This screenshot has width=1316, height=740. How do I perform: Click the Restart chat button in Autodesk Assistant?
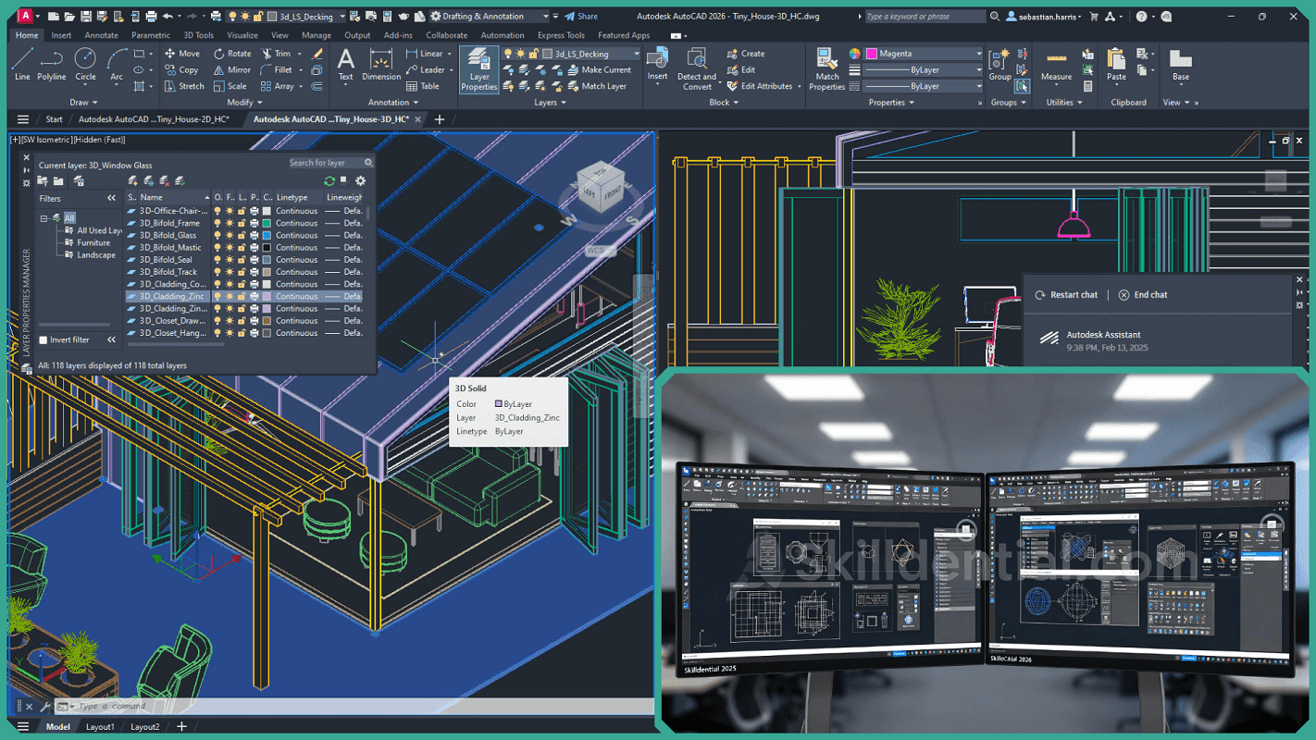click(1066, 294)
